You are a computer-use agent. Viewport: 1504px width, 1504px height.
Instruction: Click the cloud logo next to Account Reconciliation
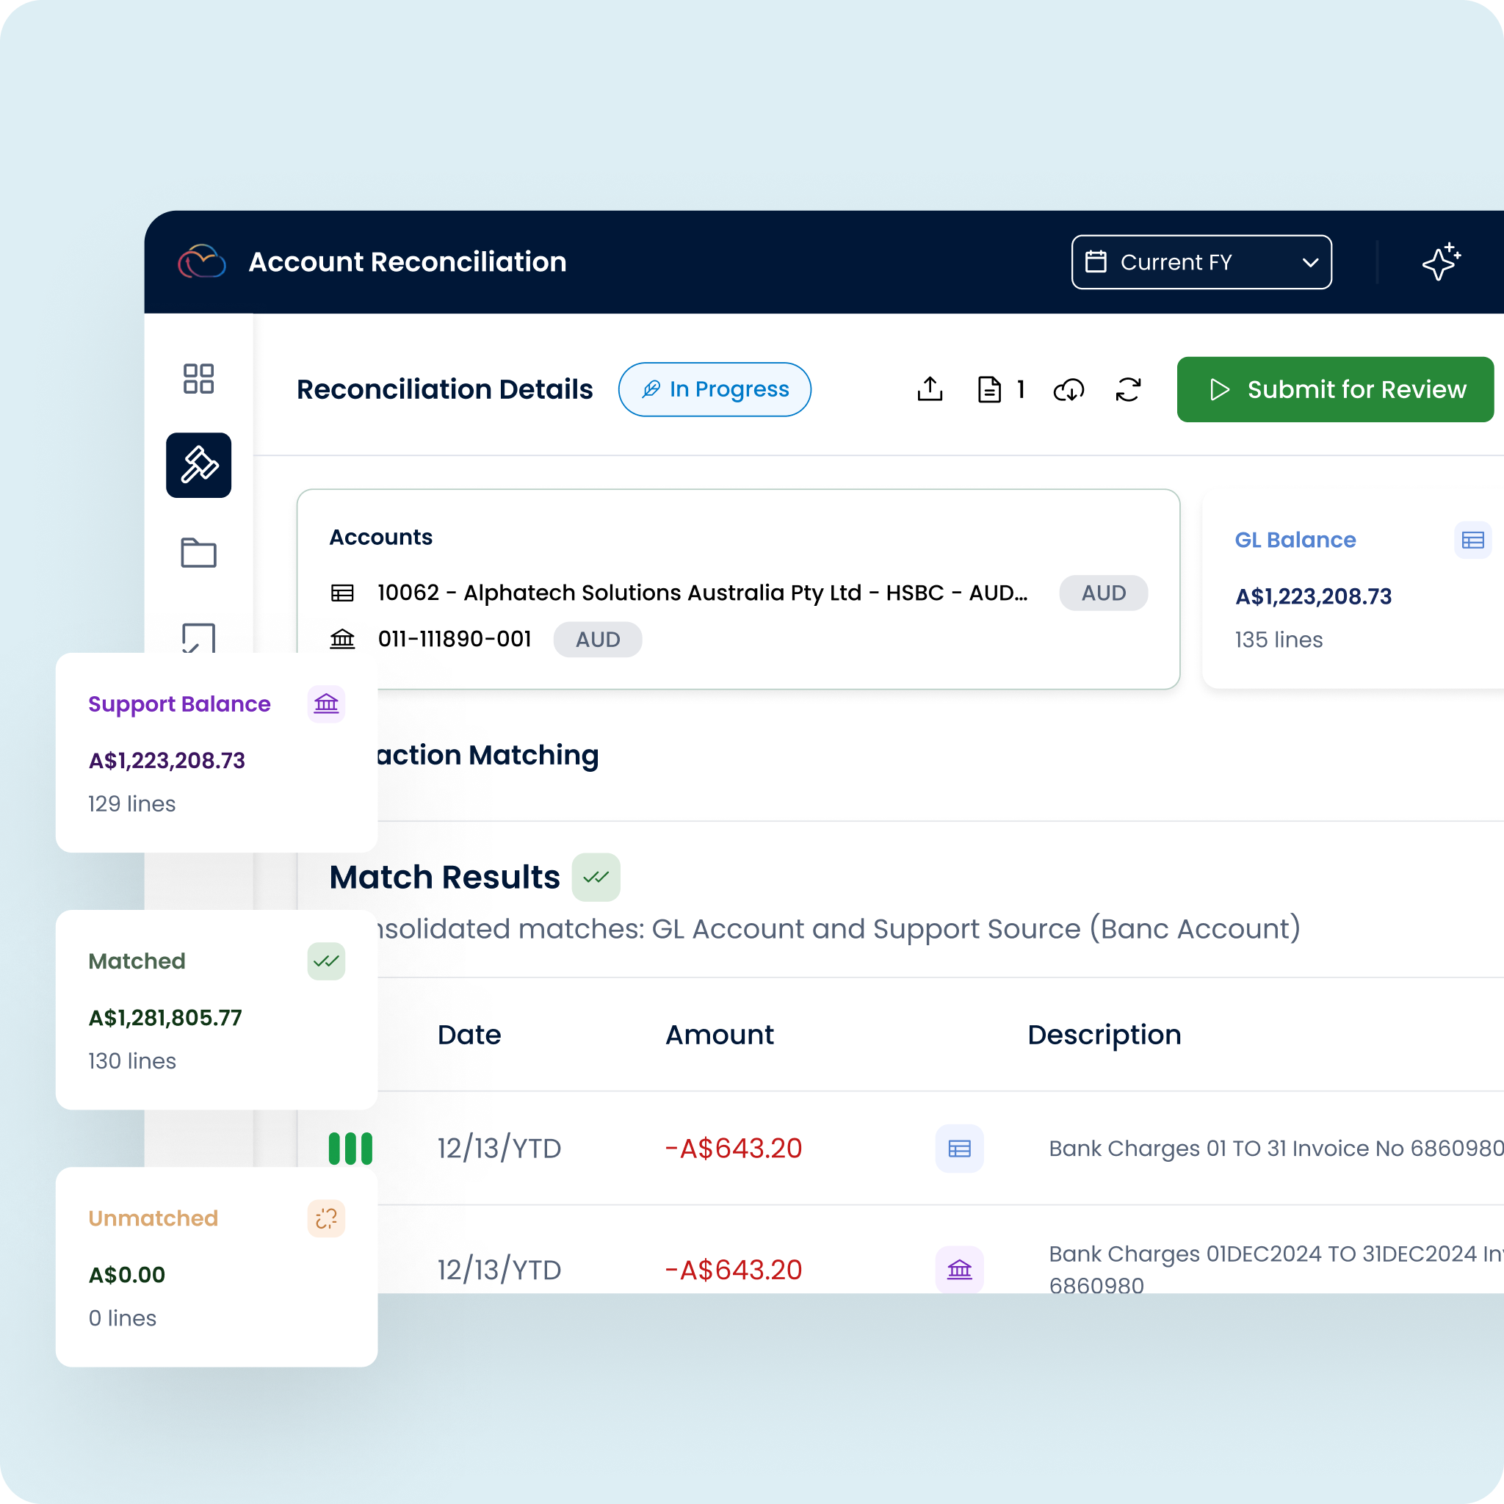coord(202,261)
